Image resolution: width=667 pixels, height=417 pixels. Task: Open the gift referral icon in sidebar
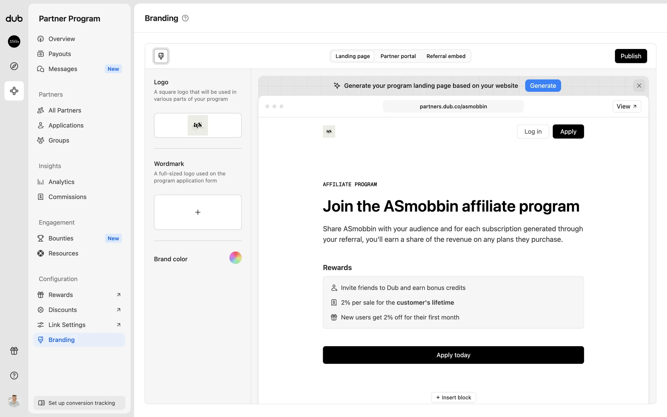tap(14, 351)
